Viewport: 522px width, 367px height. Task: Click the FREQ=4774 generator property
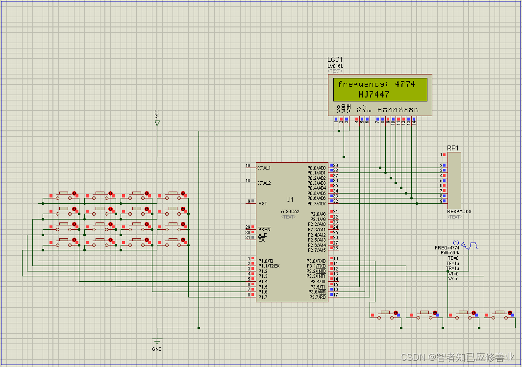point(447,247)
